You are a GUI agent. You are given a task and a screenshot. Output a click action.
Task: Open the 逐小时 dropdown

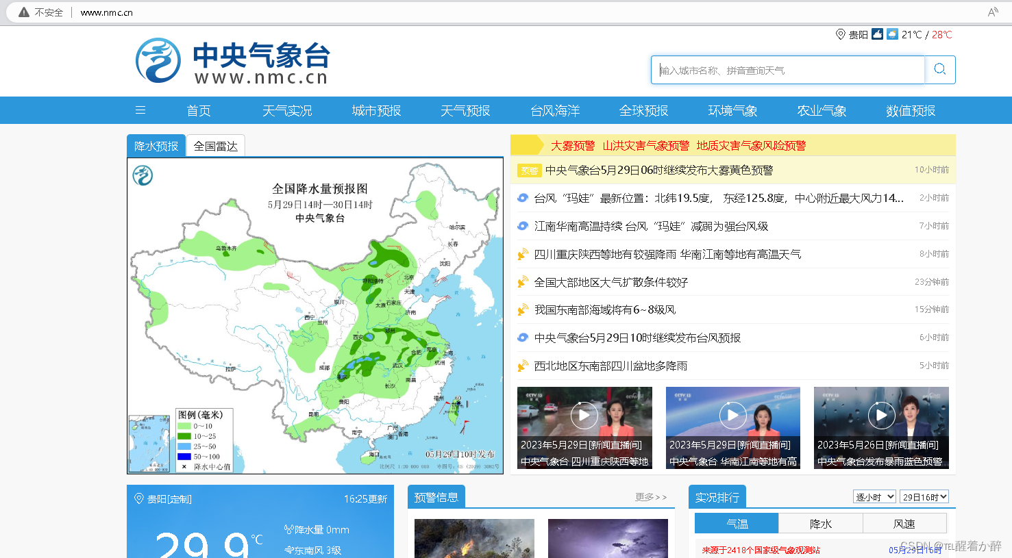[874, 497]
